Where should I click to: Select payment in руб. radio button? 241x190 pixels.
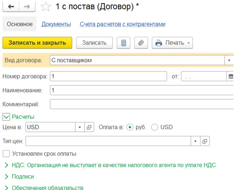click(x=130, y=127)
